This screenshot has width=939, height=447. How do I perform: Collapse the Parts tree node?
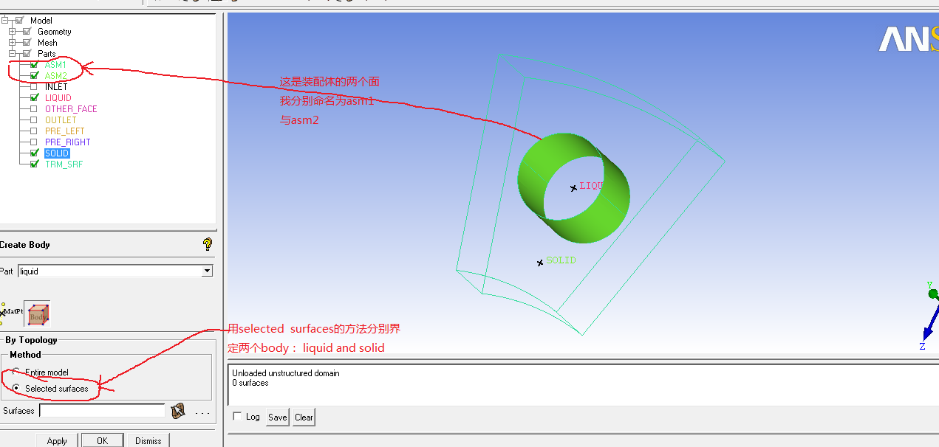(x=12, y=54)
